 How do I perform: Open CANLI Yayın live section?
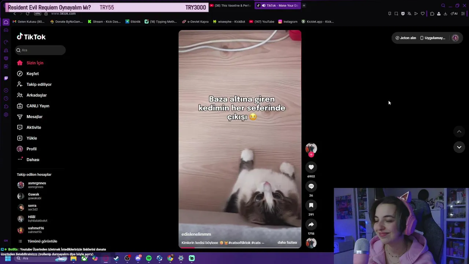(33, 106)
